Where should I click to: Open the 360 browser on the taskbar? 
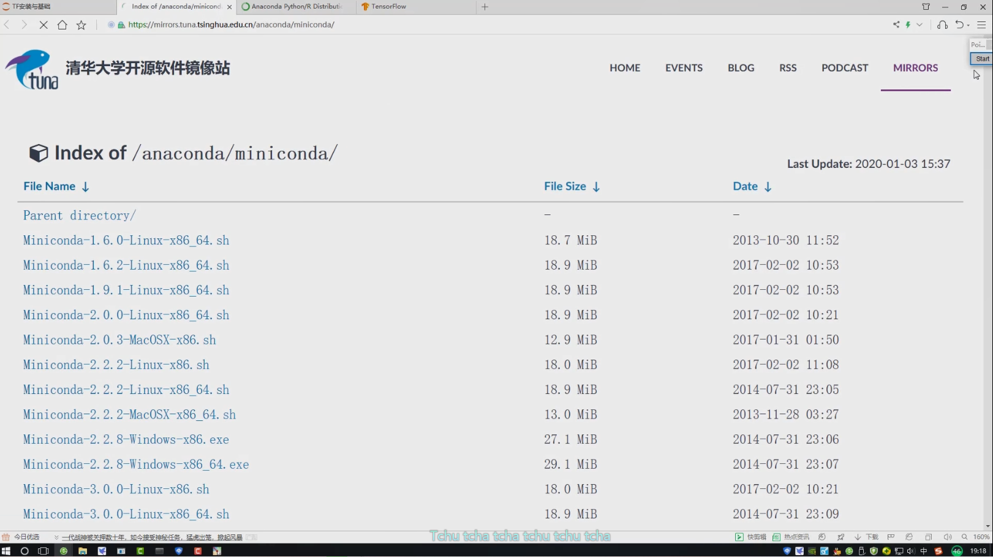tap(63, 551)
